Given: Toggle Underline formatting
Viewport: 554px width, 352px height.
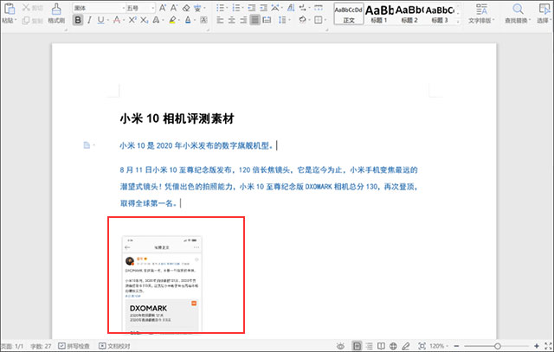Looking at the screenshot, I should coord(100,20).
